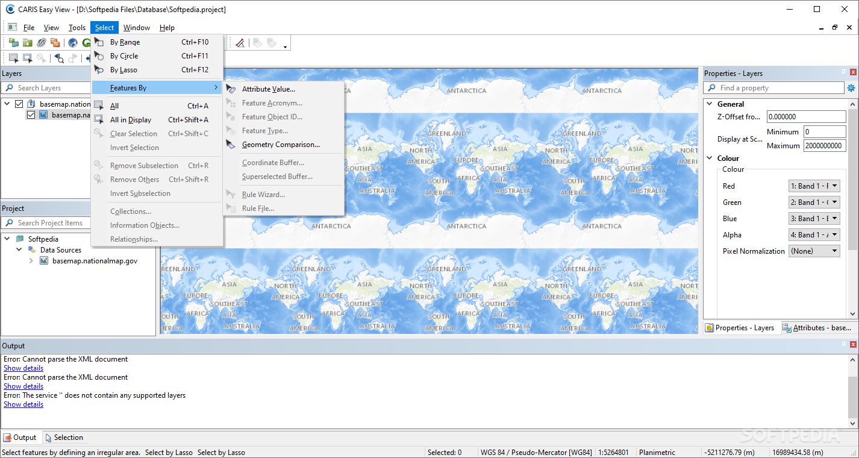Close the Properties - Layers panel

853,72
